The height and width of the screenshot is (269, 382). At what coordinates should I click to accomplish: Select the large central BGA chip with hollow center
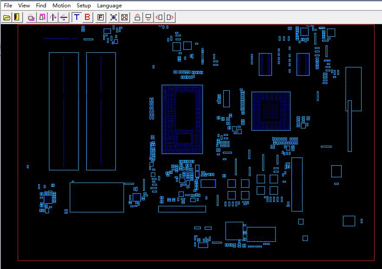(x=182, y=119)
